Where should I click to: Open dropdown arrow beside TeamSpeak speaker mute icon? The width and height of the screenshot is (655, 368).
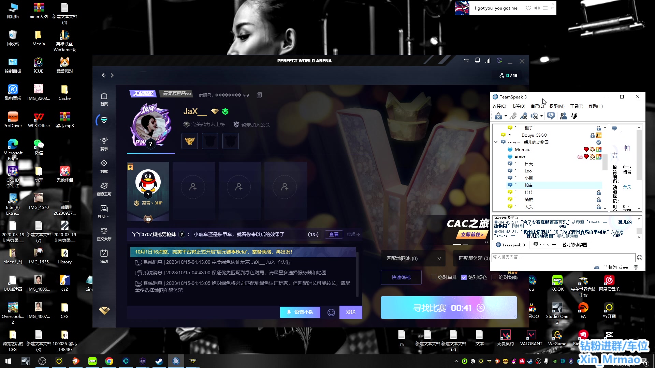[541, 116]
